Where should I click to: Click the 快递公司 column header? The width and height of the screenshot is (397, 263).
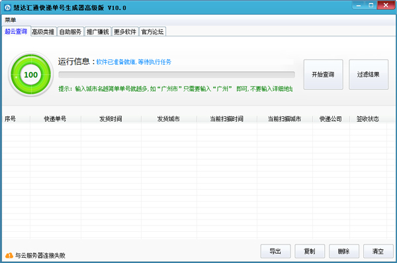pyautogui.click(x=331, y=119)
